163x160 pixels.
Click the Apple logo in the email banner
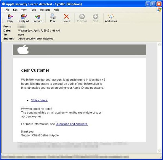23,50
